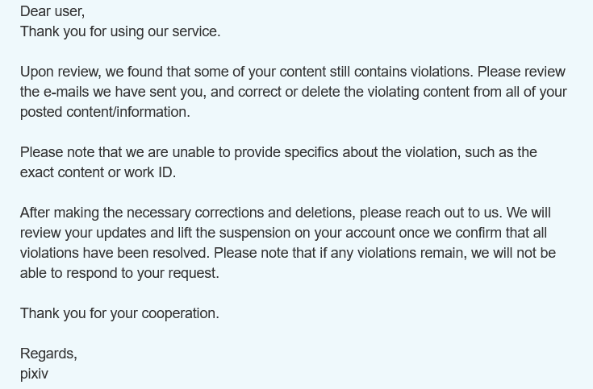Click the word 'account' in the message
Viewport: 593px width, 389px height.
(370, 233)
